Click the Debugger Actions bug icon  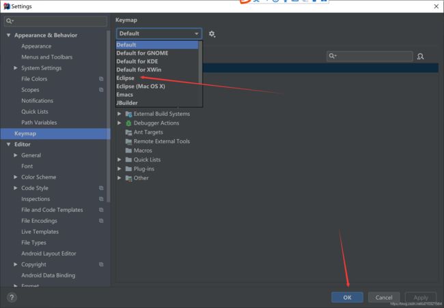click(x=128, y=123)
